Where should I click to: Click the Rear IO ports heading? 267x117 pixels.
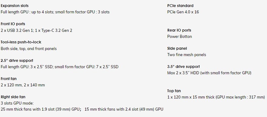tap(179, 30)
